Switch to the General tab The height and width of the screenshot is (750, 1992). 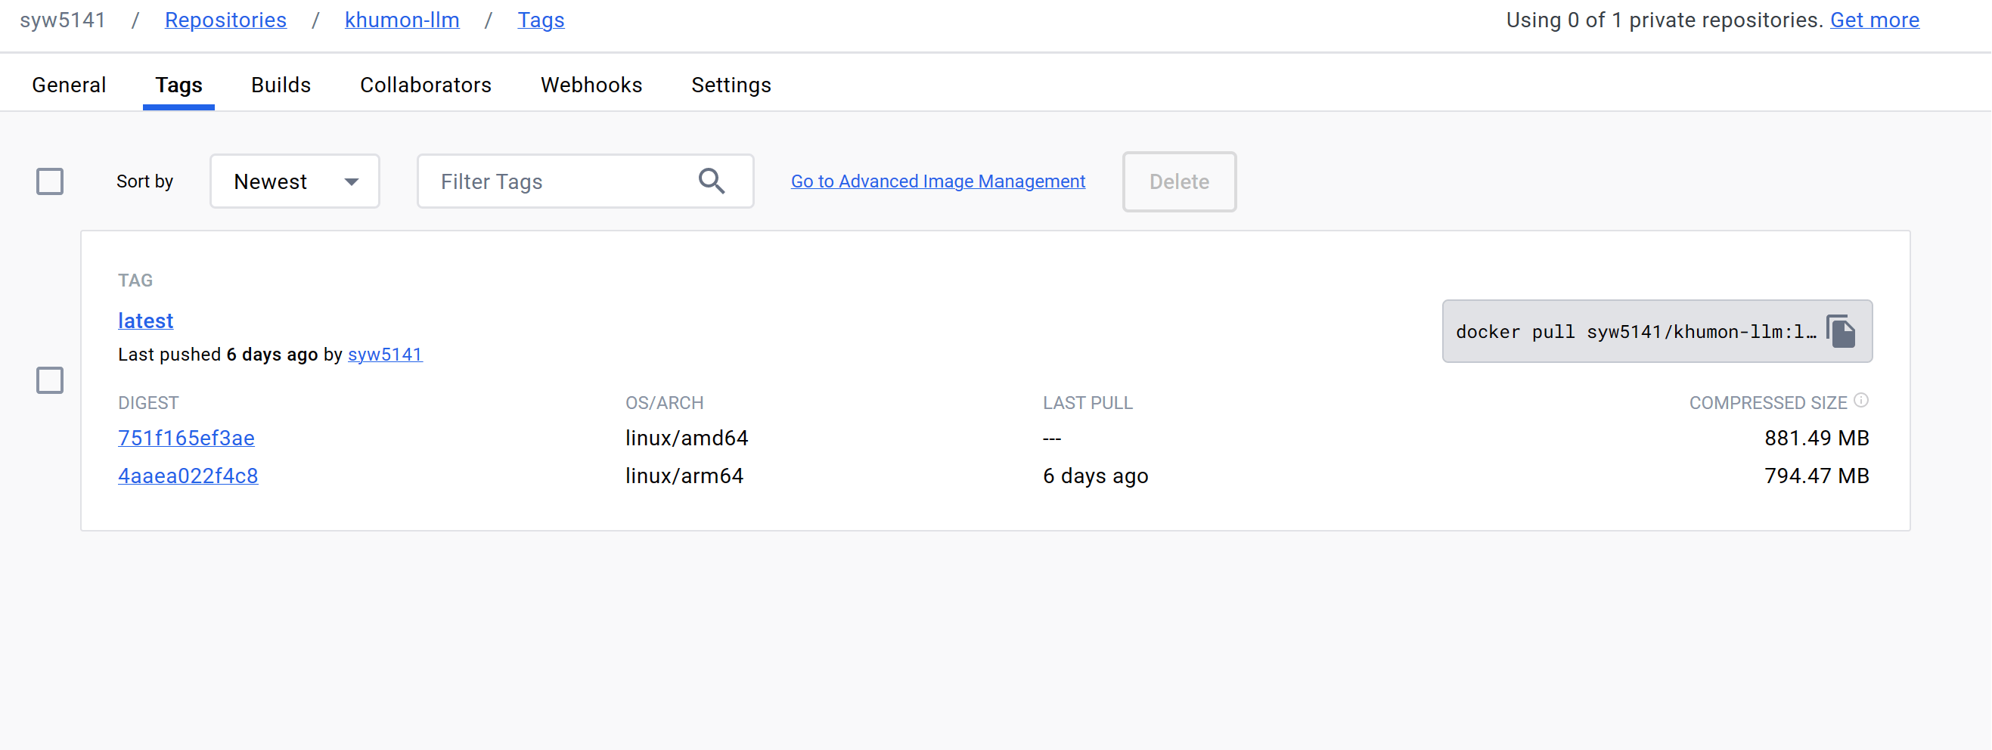point(69,85)
